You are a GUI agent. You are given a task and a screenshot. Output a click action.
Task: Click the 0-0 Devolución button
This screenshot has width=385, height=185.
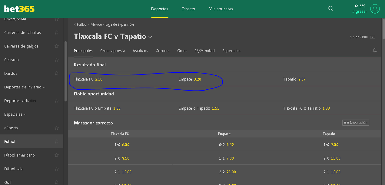[x=356, y=123]
